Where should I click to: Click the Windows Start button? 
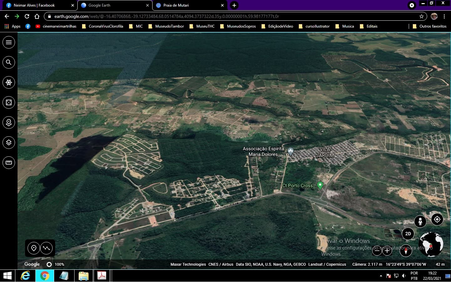click(x=8, y=276)
